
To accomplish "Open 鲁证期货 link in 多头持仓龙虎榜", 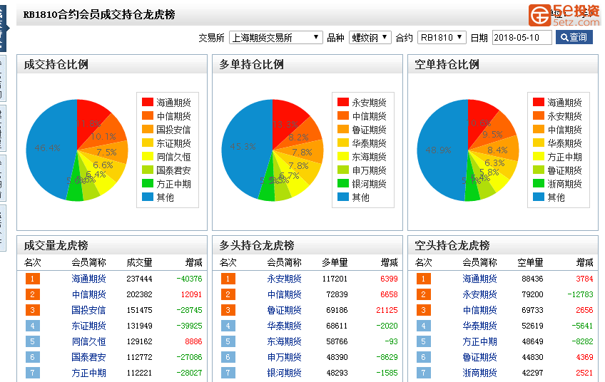I will [x=285, y=310].
